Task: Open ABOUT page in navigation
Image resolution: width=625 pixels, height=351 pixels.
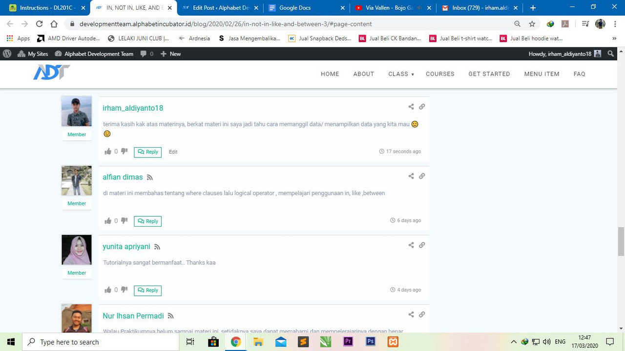Action: pyautogui.click(x=364, y=74)
